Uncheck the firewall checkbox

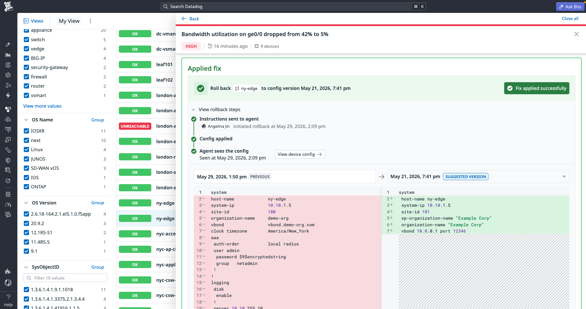[x=26, y=77]
